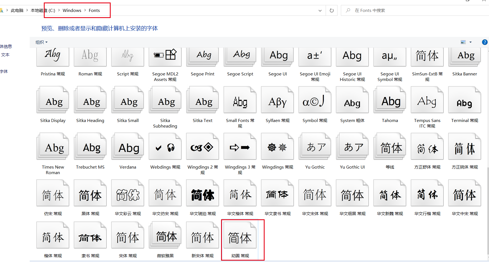Select the 华文新魏 常规 font thumbnail
The width and height of the screenshot is (489, 262).
pos(390,193)
